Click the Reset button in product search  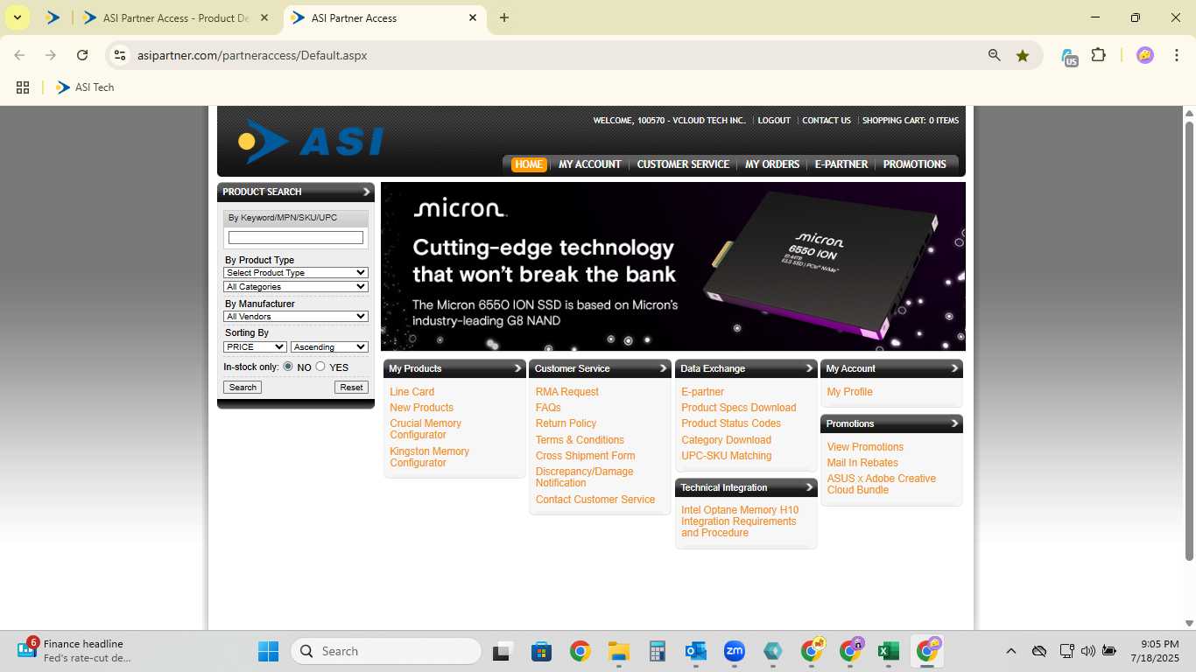point(351,388)
